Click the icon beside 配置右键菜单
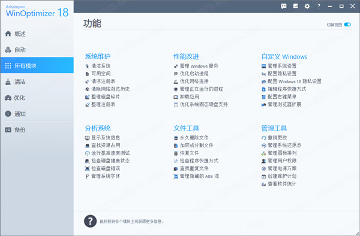Viewport: 360px width, 236px height. tap(263, 97)
